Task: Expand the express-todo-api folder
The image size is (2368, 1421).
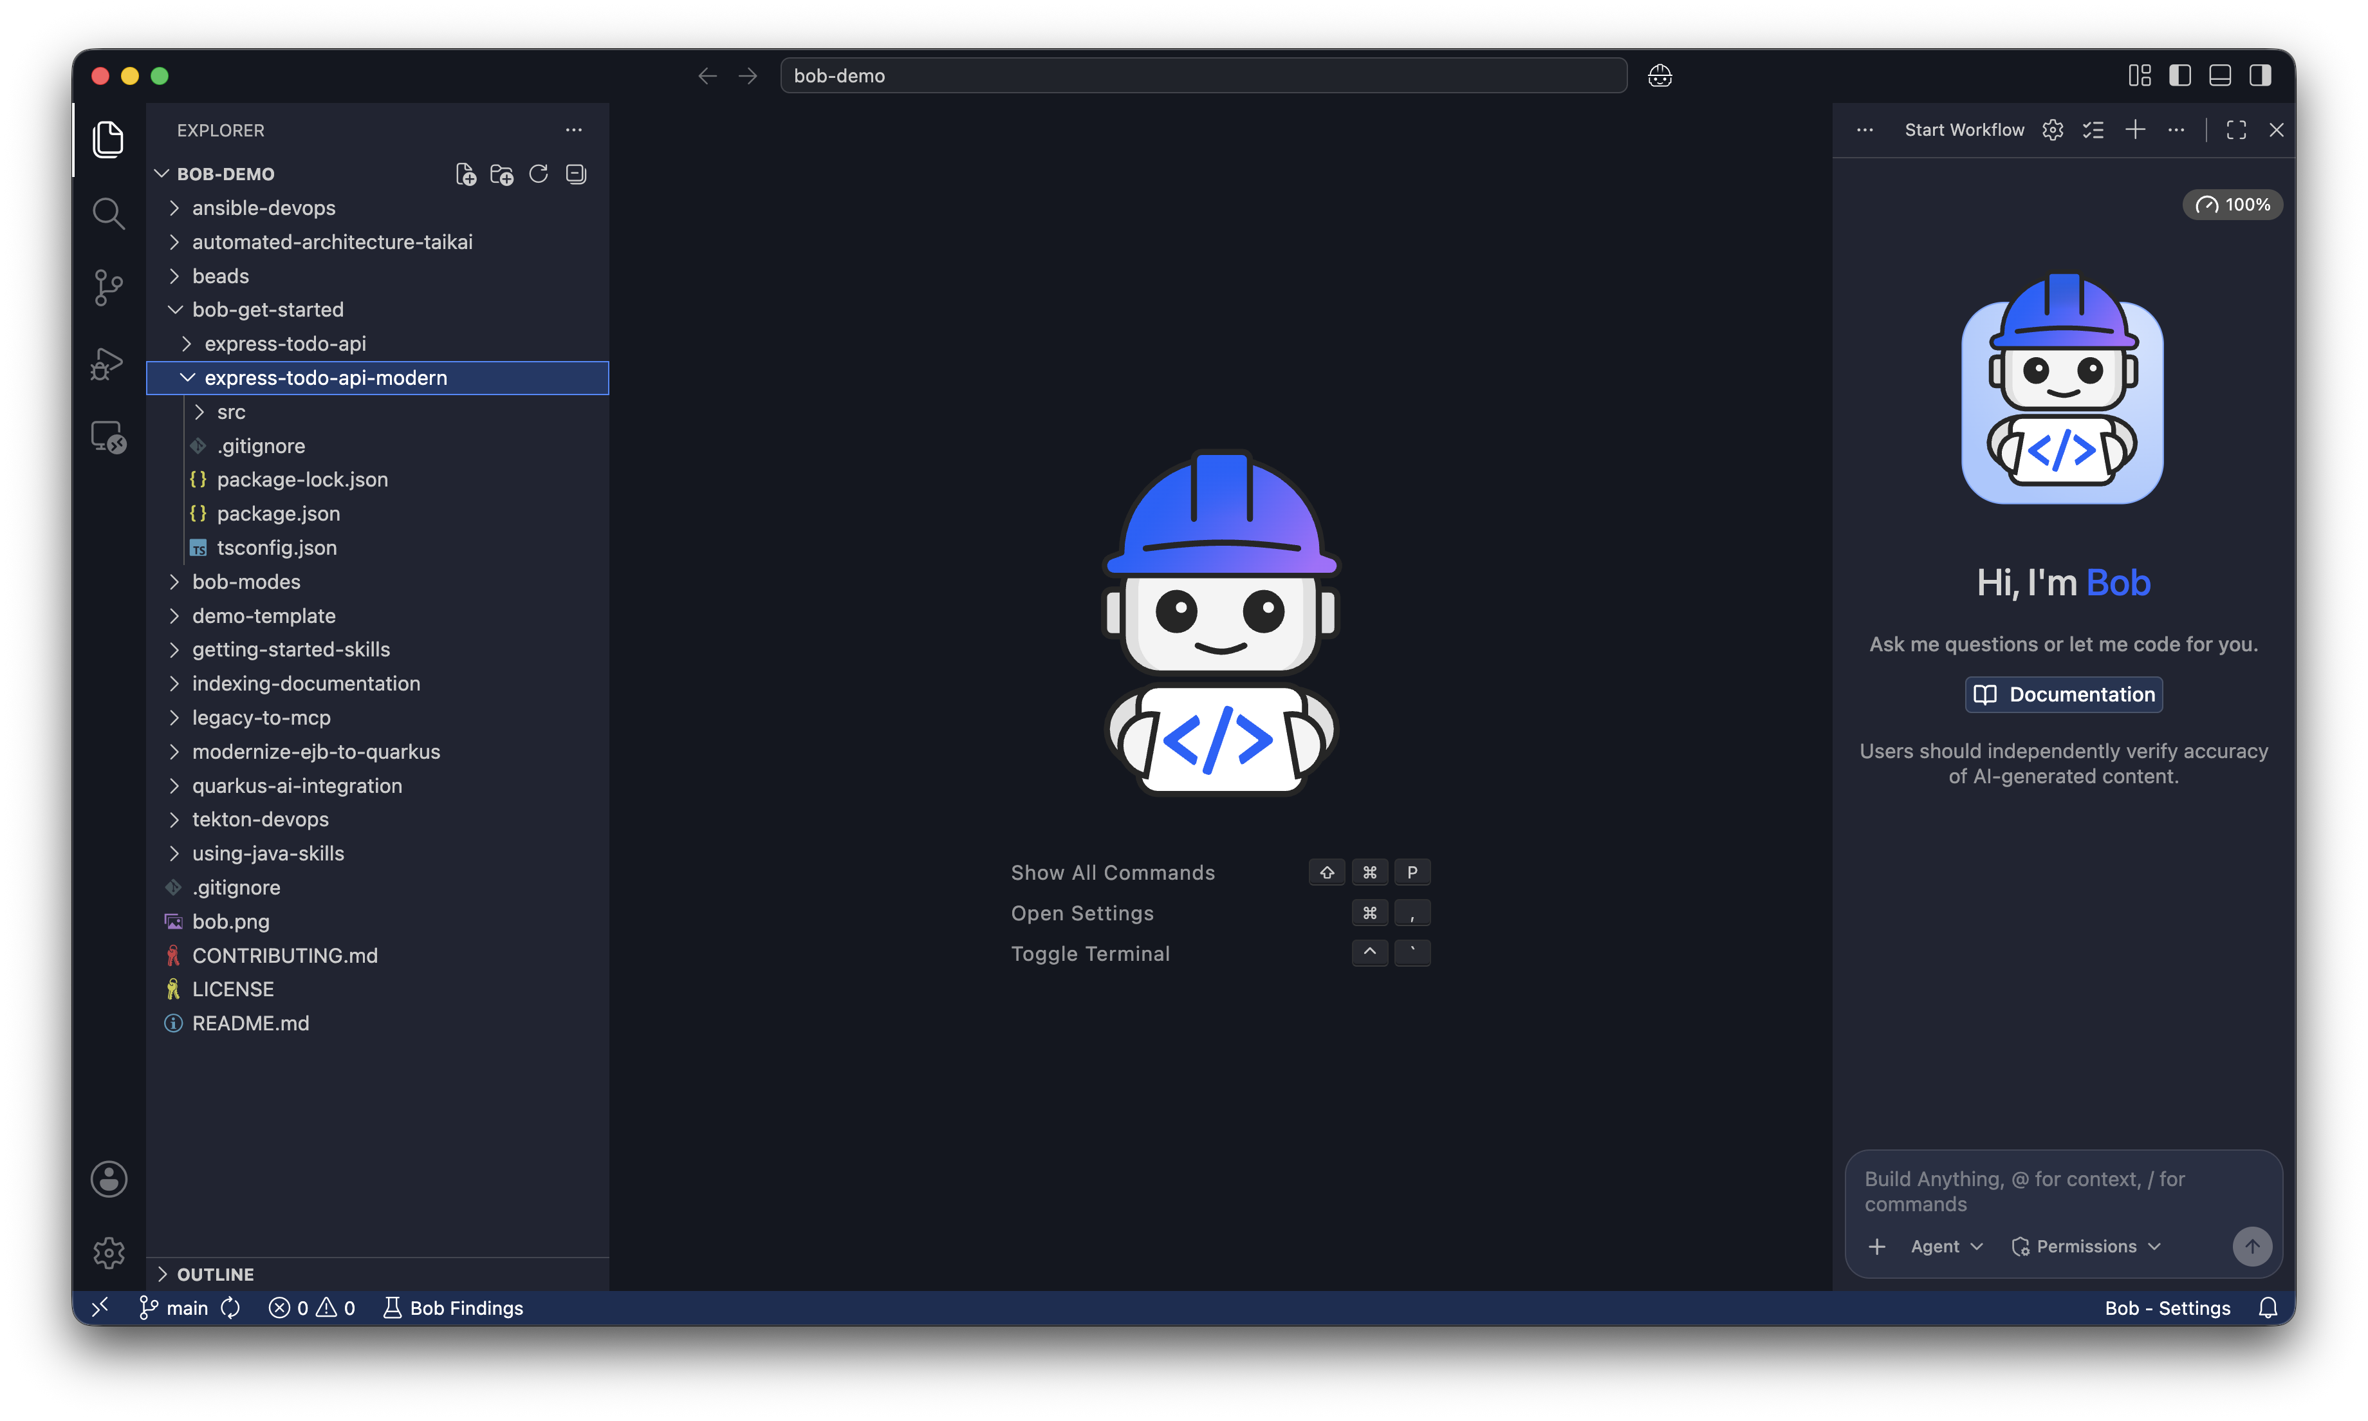Action: click(377, 344)
